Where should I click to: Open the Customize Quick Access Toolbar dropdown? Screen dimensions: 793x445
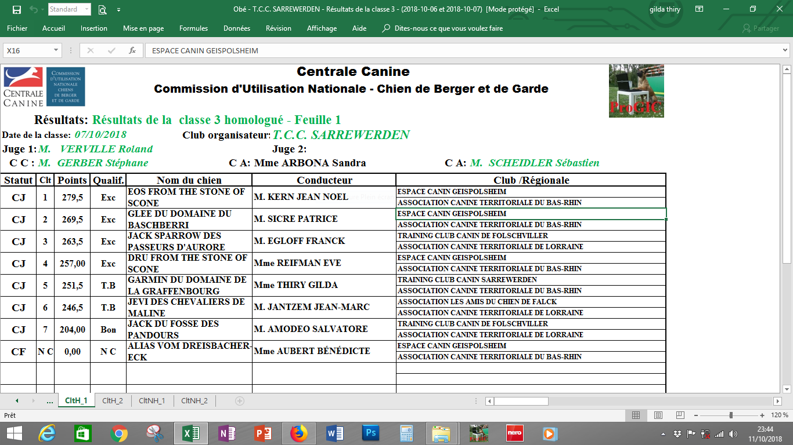[x=118, y=9]
